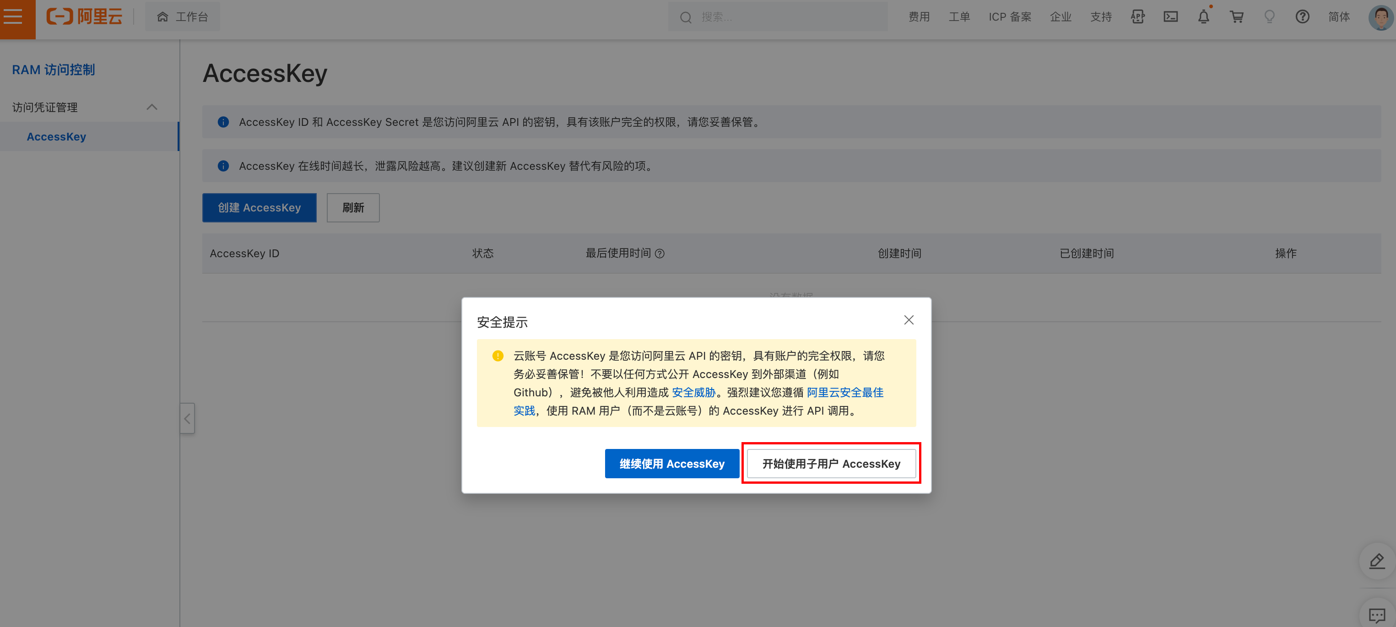This screenshot has height=627, width=1396.
Task: Click the help question mark icon
Action: click(1302, 17)
